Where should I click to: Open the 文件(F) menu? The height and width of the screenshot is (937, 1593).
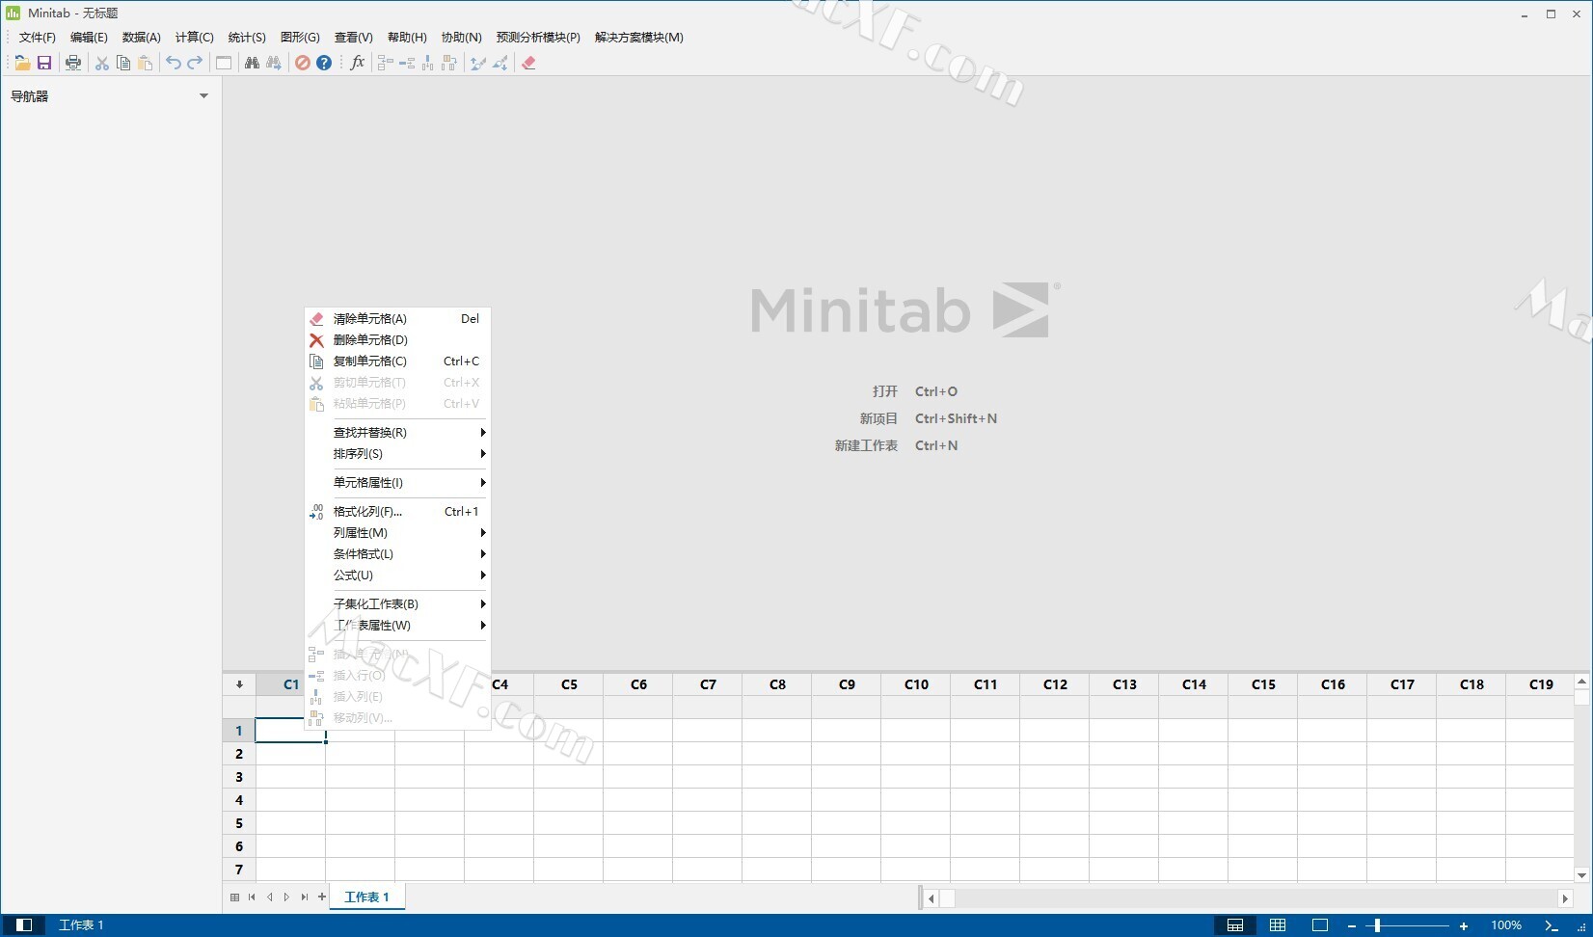point(38,38)
